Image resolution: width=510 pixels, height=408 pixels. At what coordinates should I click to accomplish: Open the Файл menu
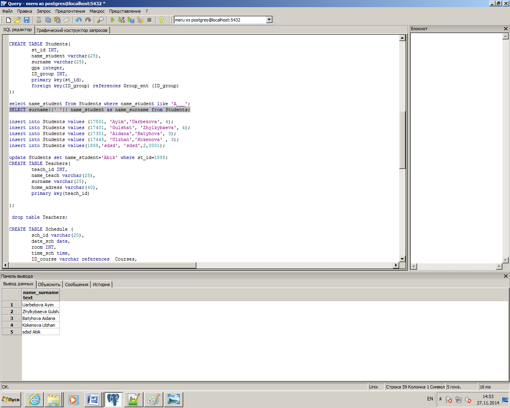(8, 11)
